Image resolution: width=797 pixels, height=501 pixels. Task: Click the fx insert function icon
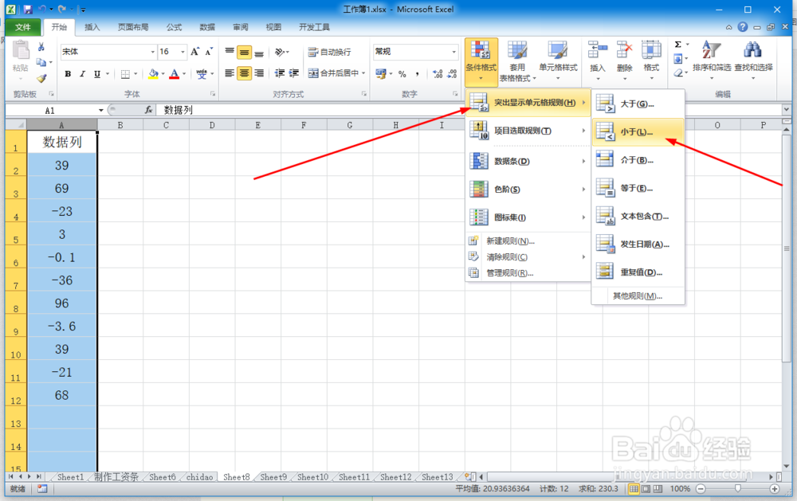[148, 110]
